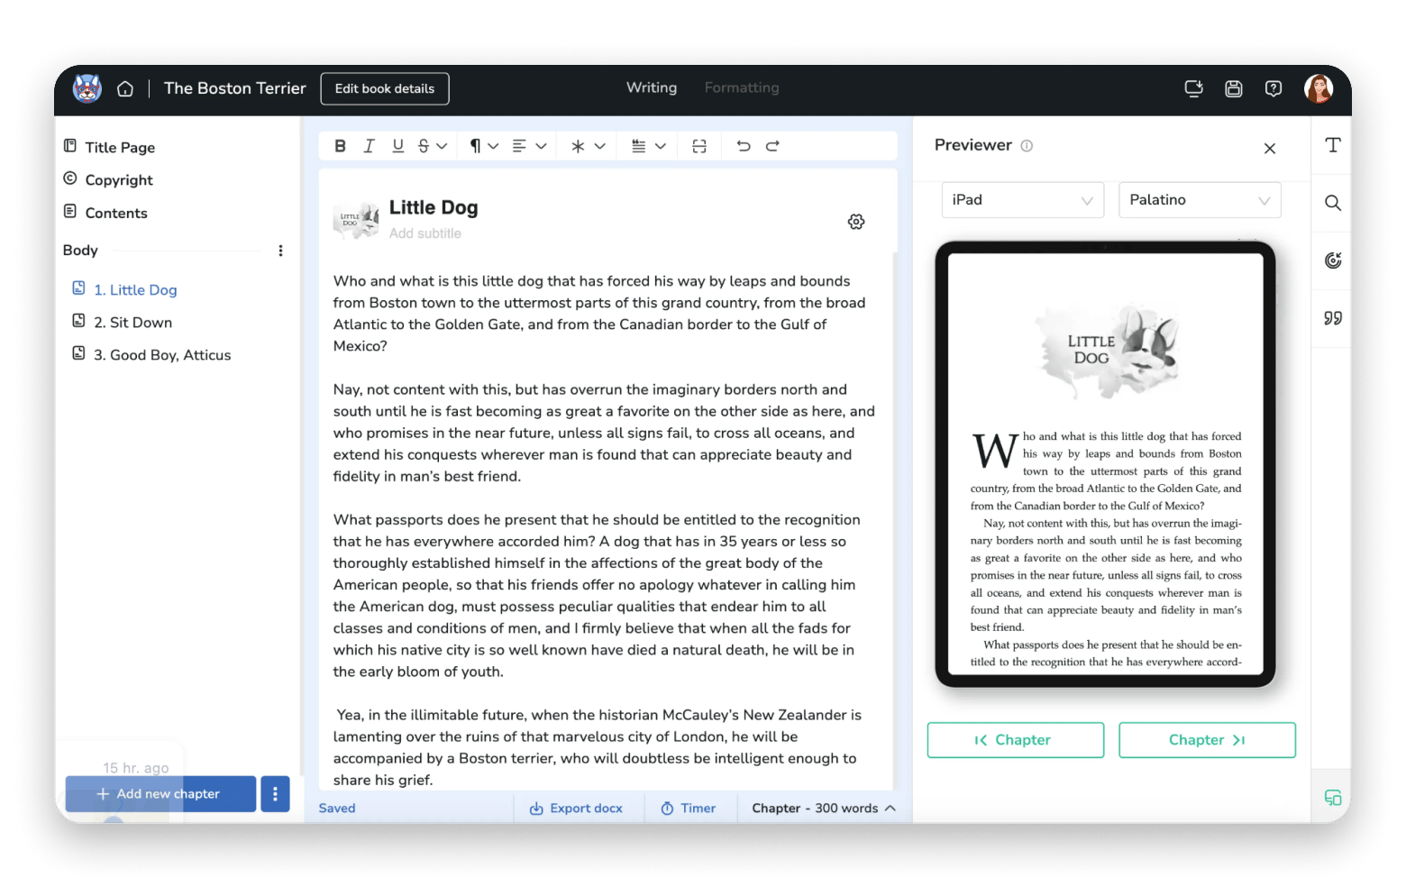Toggle bold formatting in the toolbar
Image resolution: width=1406 pixels, height=896 pixels.
point(340,146)
